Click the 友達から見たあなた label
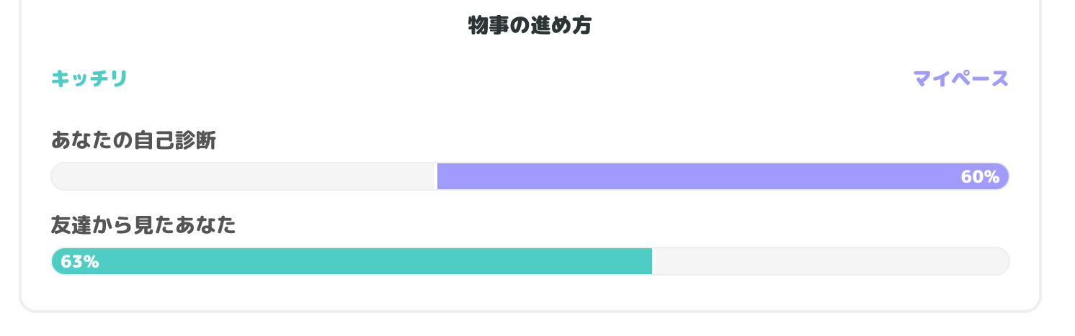Image resolution: width=1075 pixels, height=336 pixels. [143, 226]
